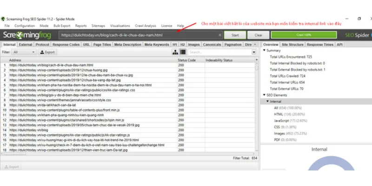
Task: Select the Canonicals tab
Action: click(x=212, y=45)
